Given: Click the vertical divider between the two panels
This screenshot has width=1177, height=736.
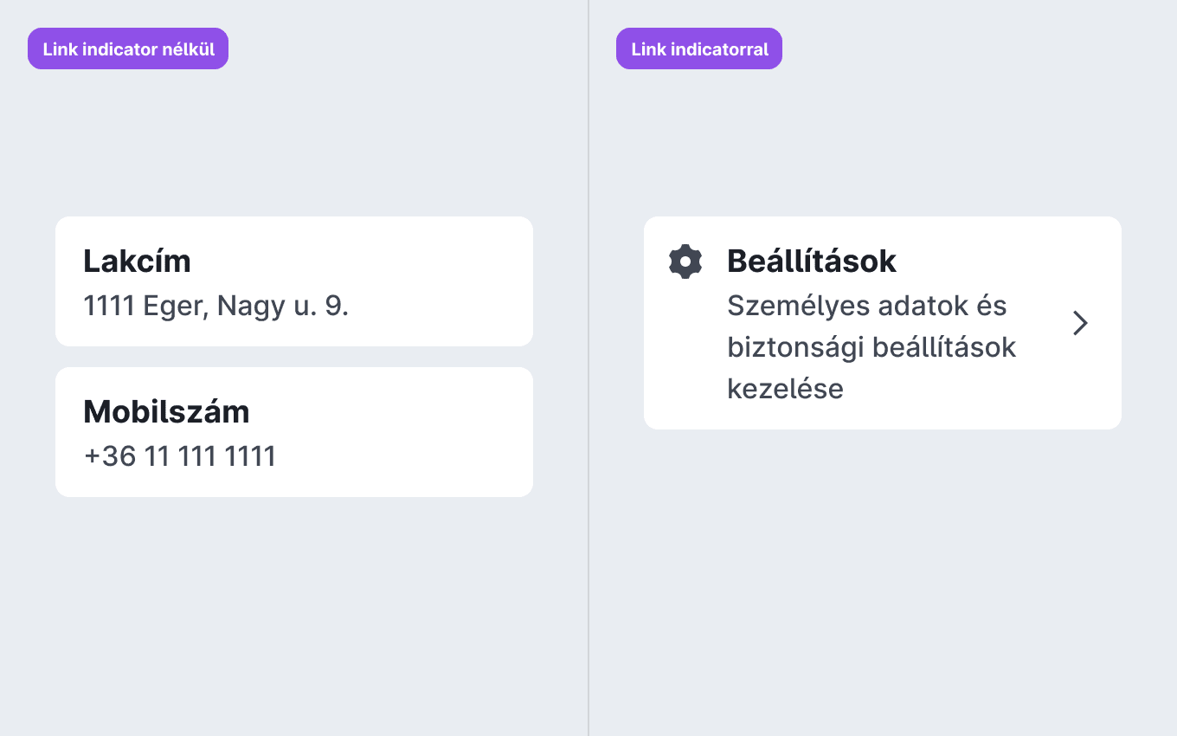Looking at the screenshot, I should tap(588, 368).
